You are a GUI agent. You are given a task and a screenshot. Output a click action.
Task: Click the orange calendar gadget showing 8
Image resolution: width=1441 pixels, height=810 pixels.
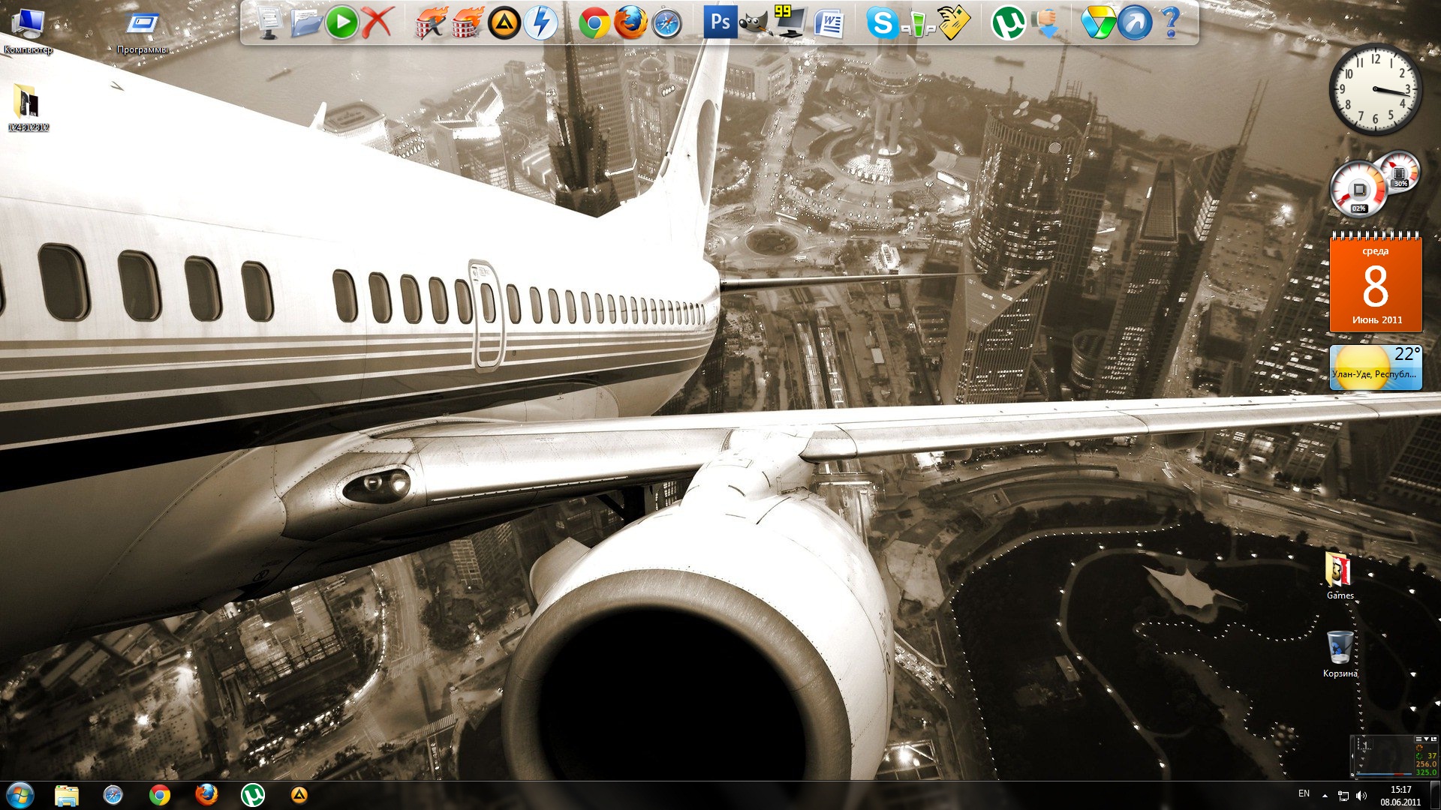coord(1375,285)
